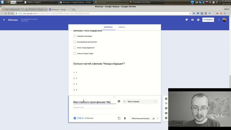Open the form's more options menu

[219, 20]
